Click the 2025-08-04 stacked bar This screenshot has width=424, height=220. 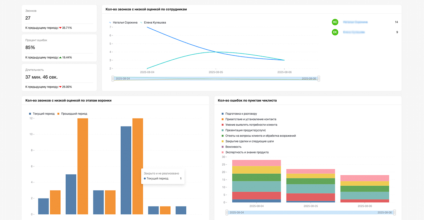point(257,181)
